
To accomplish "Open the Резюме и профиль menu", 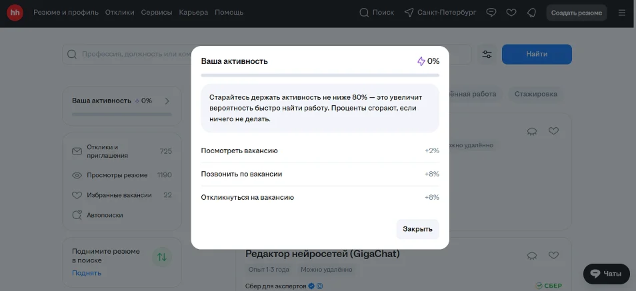I will coord(66,13).
